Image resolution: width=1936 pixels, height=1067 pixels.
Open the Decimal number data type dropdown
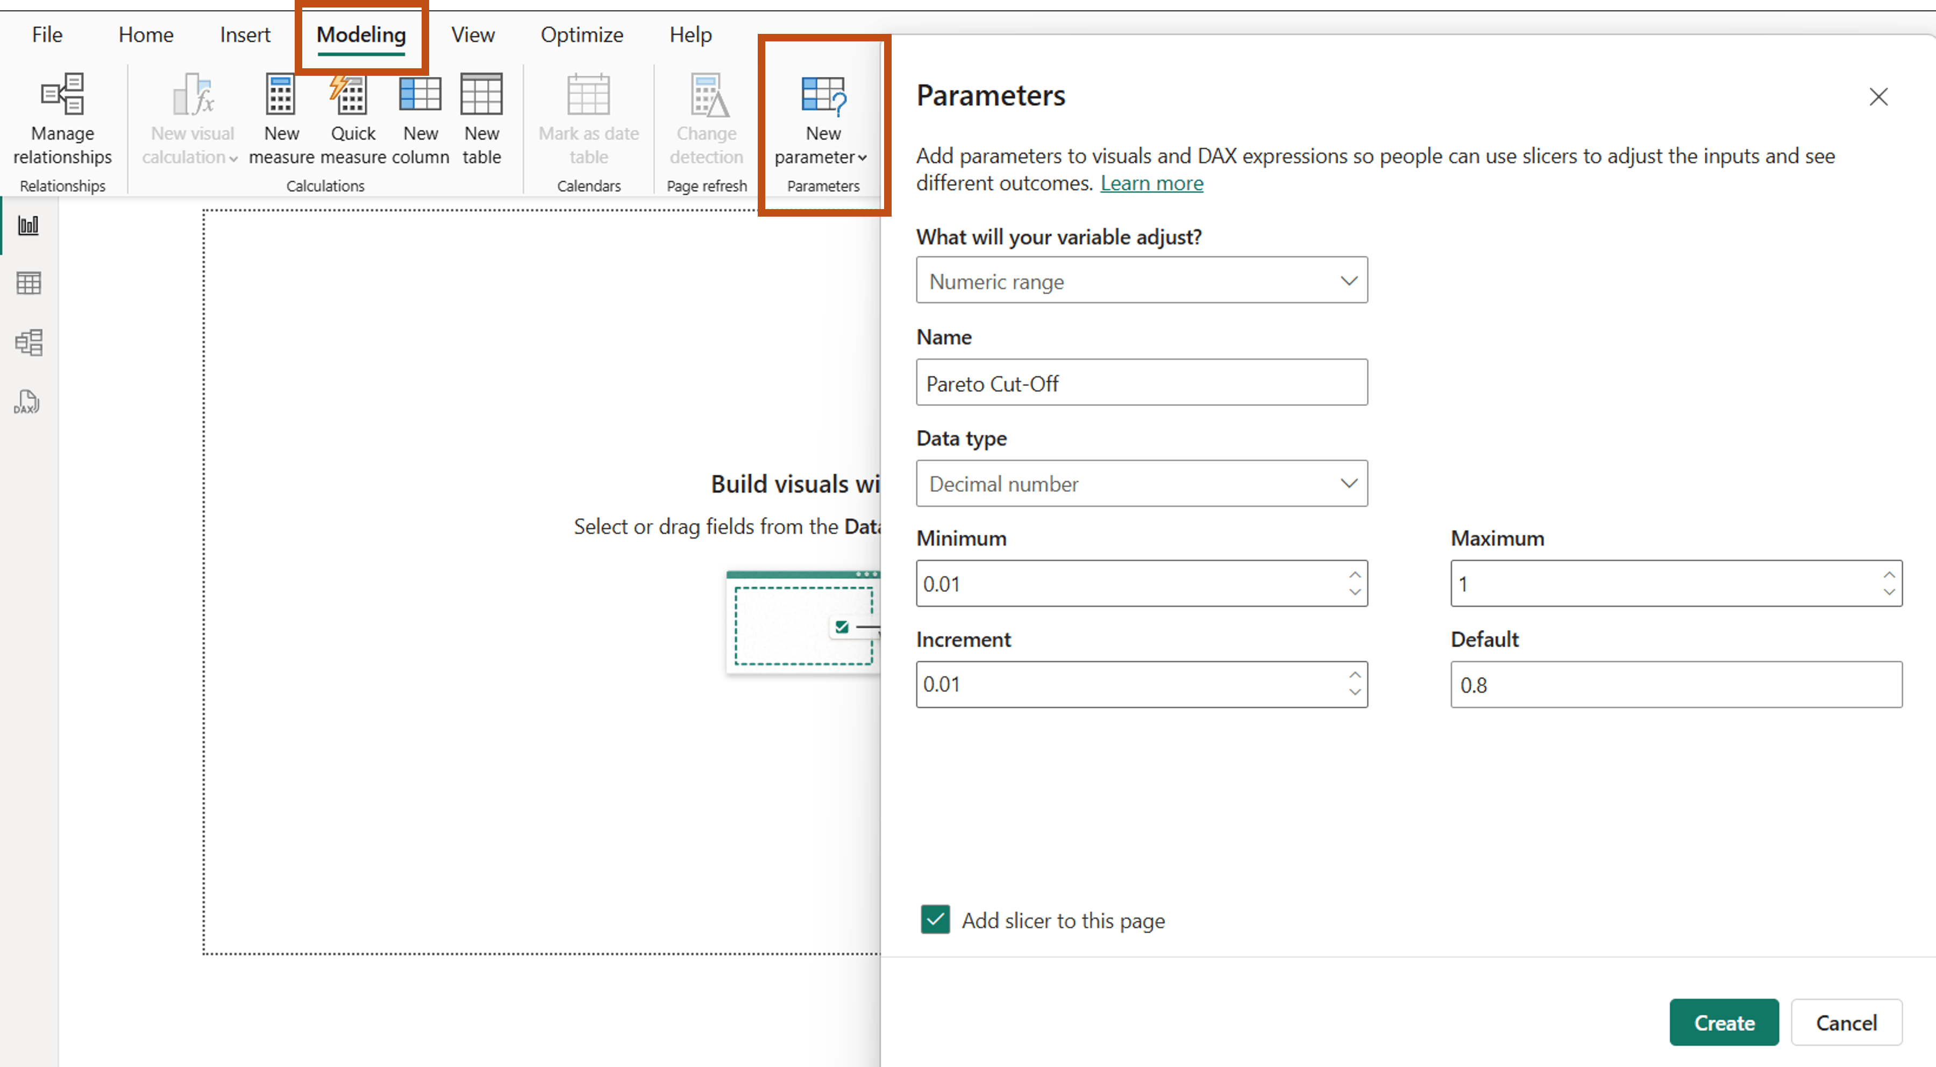click(1142, 483)
